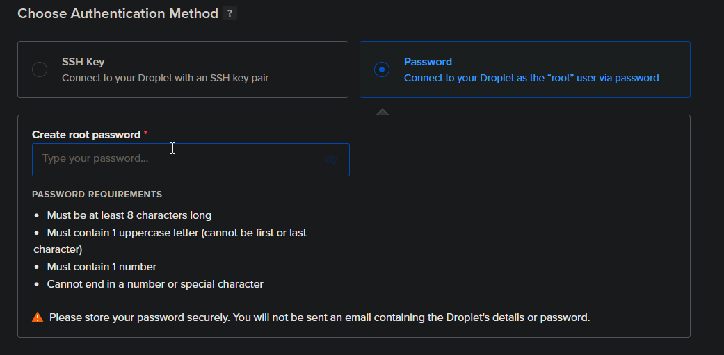This screenshot has width=724, height=355.
Task: Select the SSH Key radio button
Action: (x=40, y=69)
